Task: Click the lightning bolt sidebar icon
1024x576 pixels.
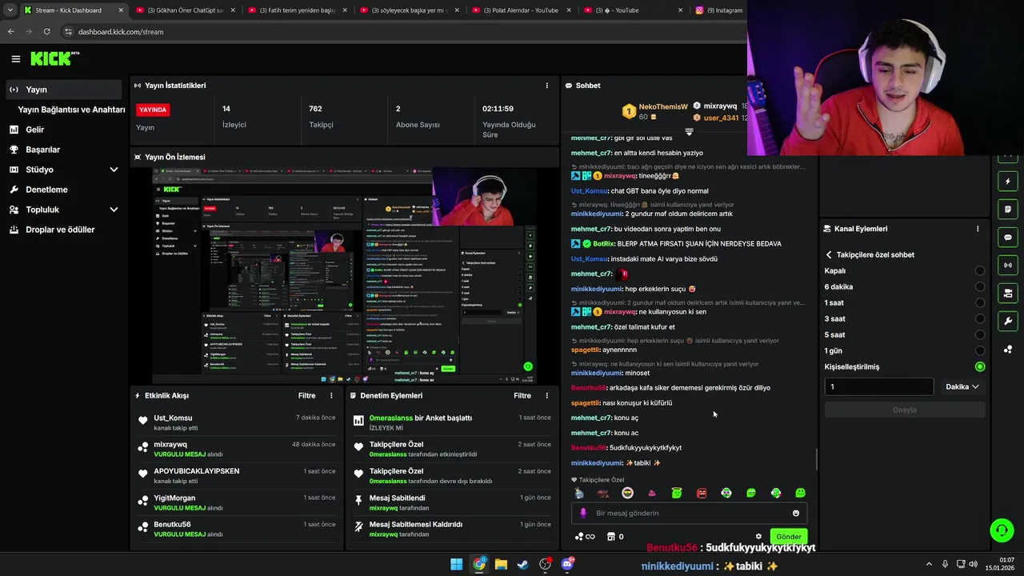Action: (1008, 182)
